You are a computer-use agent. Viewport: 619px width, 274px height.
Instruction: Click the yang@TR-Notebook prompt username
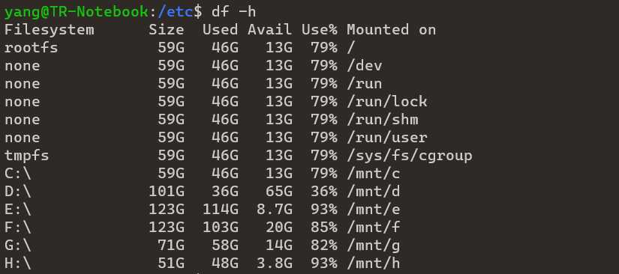click(x=77, y=12)
